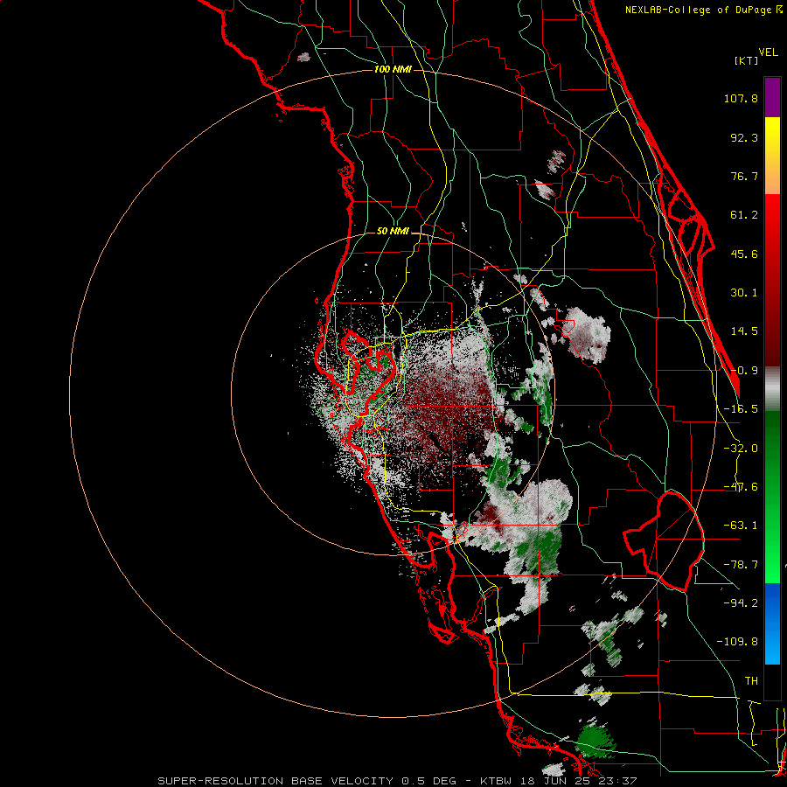Click the 61.2 velocity legend value
This screenshot has width=787, height=787.
click(744, 215)
